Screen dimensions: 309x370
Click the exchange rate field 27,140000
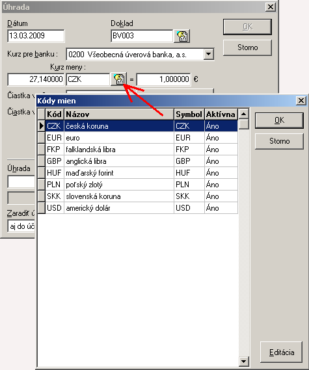36,79
